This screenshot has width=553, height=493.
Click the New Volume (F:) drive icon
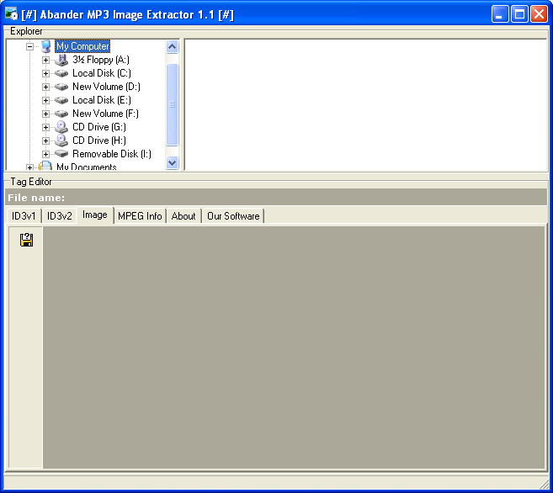[x=61, y=114]
